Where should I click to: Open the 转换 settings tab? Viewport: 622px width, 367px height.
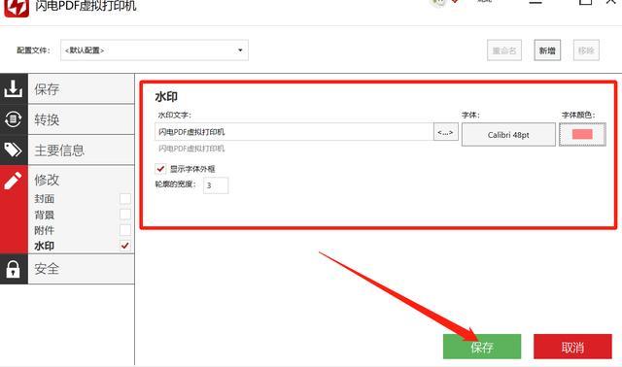pos(82,119)
